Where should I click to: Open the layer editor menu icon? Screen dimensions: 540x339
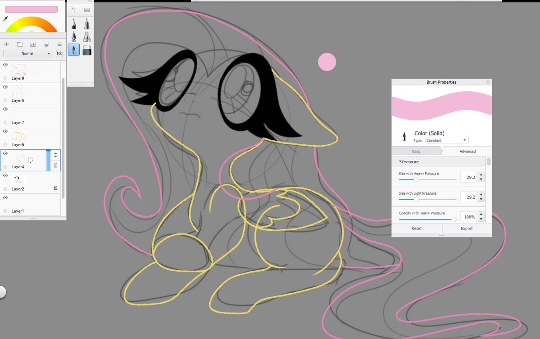[x=59, y=44]
